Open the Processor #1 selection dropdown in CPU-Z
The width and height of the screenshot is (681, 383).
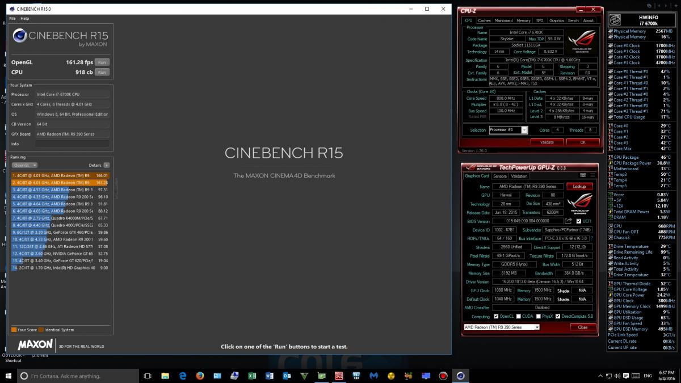(508, 130)
